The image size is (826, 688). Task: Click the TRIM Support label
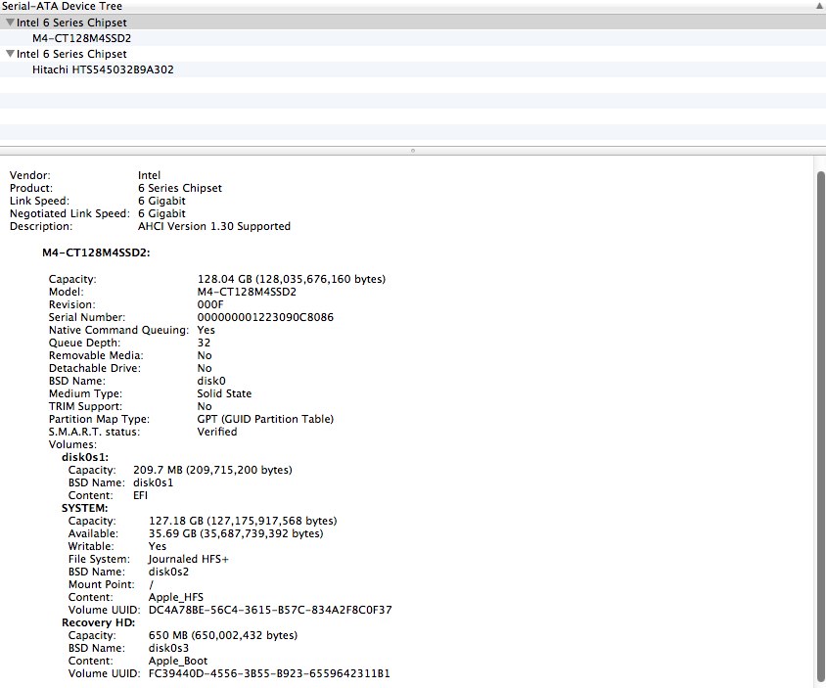click(x=85, y=407)
